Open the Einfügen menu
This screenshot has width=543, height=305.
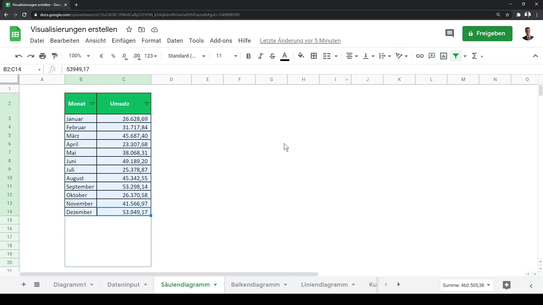click(x=123, y=41)
